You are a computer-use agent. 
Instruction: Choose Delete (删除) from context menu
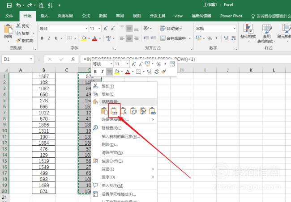124,144
